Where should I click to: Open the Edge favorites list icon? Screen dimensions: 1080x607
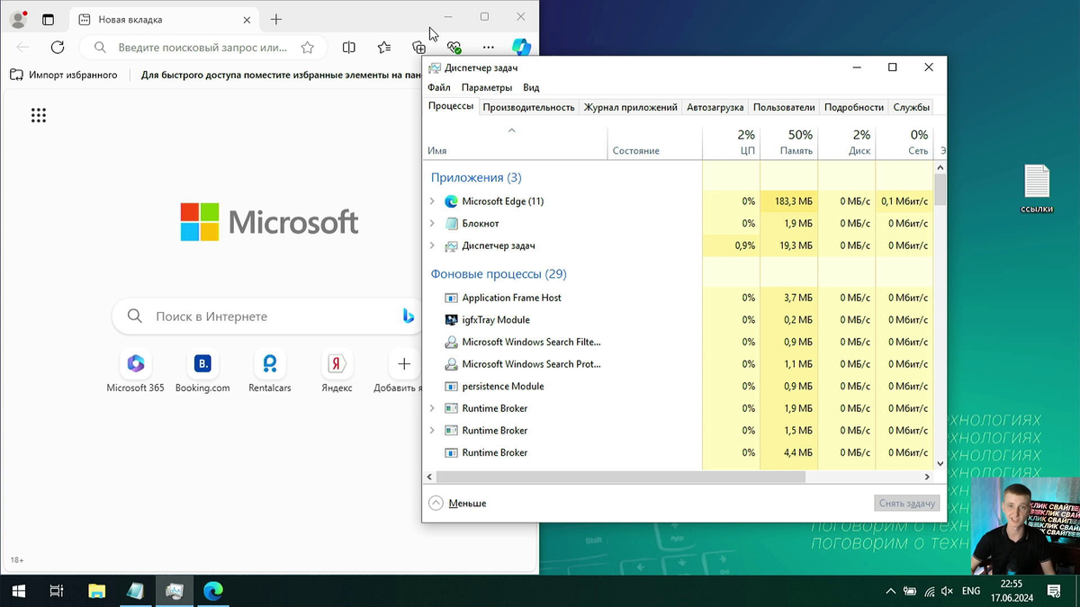[384, 48]
